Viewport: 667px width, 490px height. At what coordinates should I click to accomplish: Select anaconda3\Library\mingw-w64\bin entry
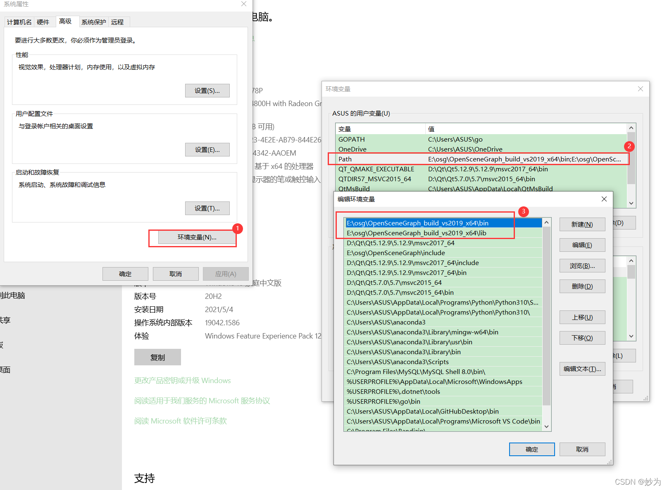[x=443, y=332]
